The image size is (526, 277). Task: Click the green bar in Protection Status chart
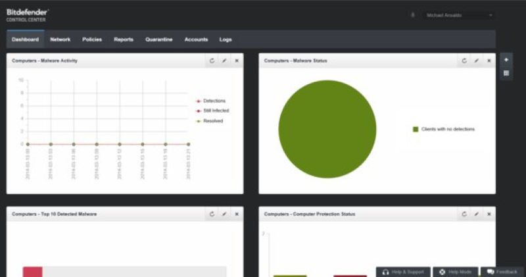pos(290,276)
